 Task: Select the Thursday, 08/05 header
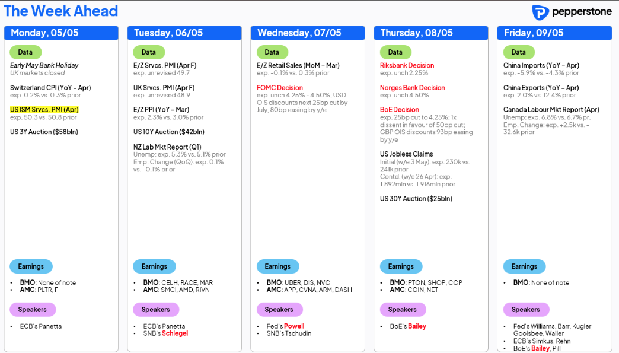pos(430,33)
